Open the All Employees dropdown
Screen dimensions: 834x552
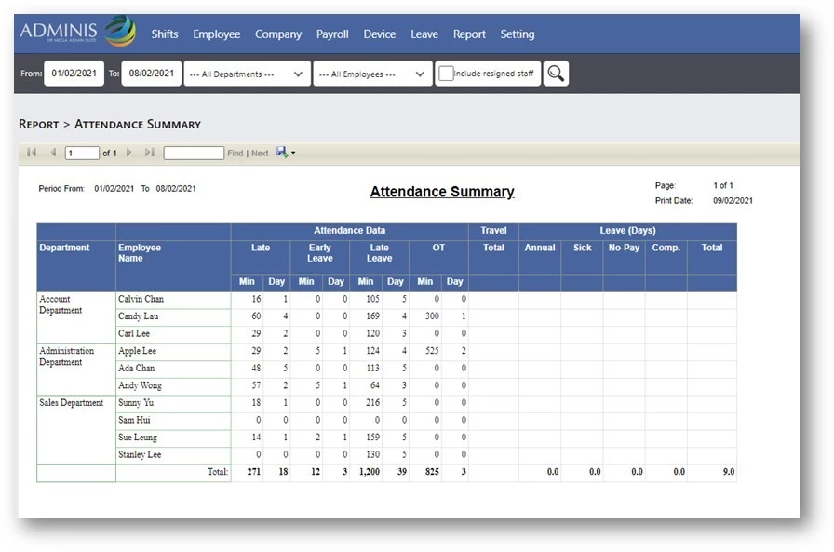pyautogui.click(x=373, y=74)
